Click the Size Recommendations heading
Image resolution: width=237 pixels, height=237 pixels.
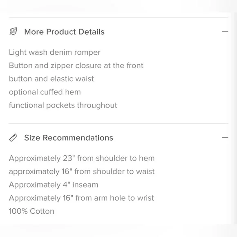click(x=69, y=138)
